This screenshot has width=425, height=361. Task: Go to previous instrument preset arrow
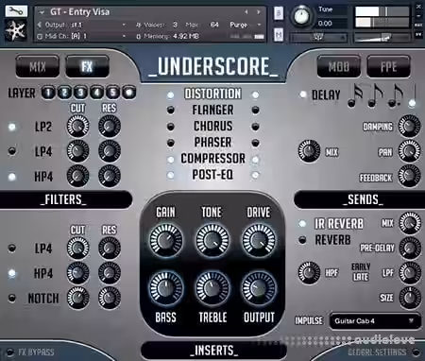[x=246, y=12]
